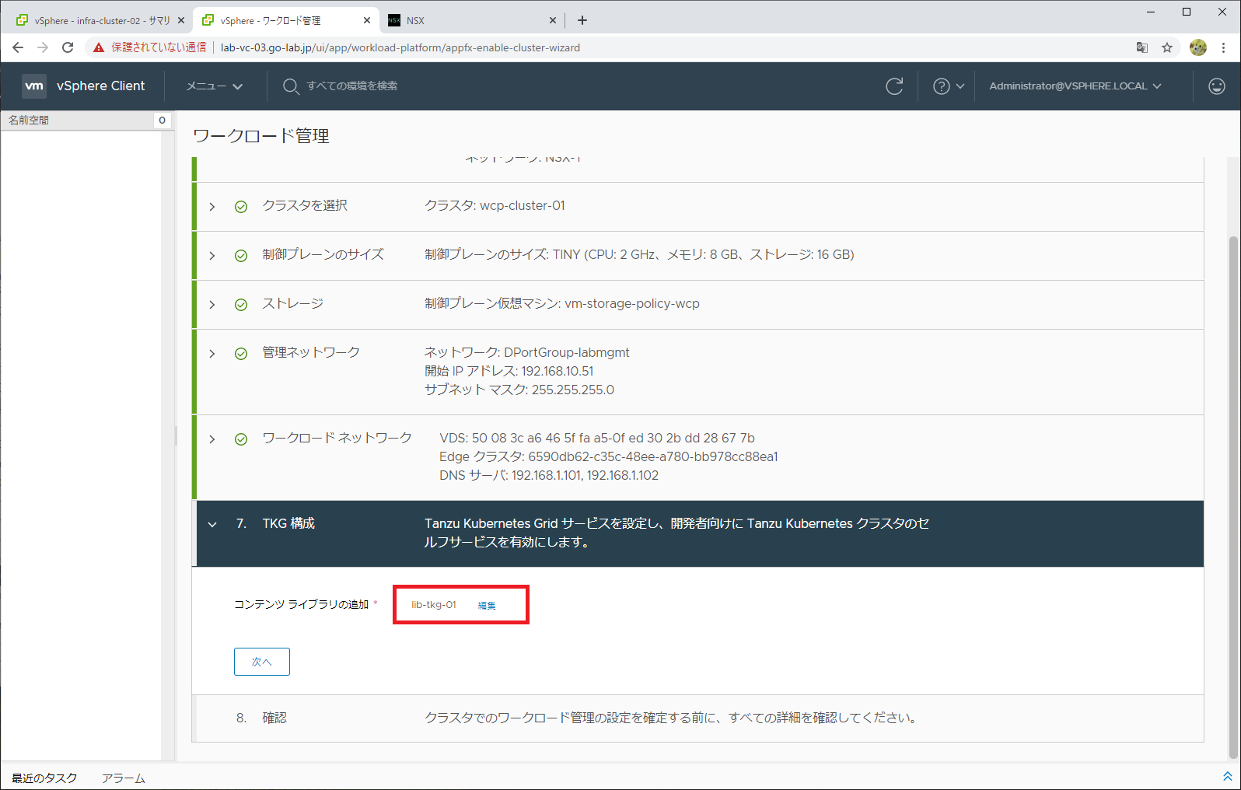Click the insecure connection warning icon
The image size is (1241, 790).
point(99,47)
